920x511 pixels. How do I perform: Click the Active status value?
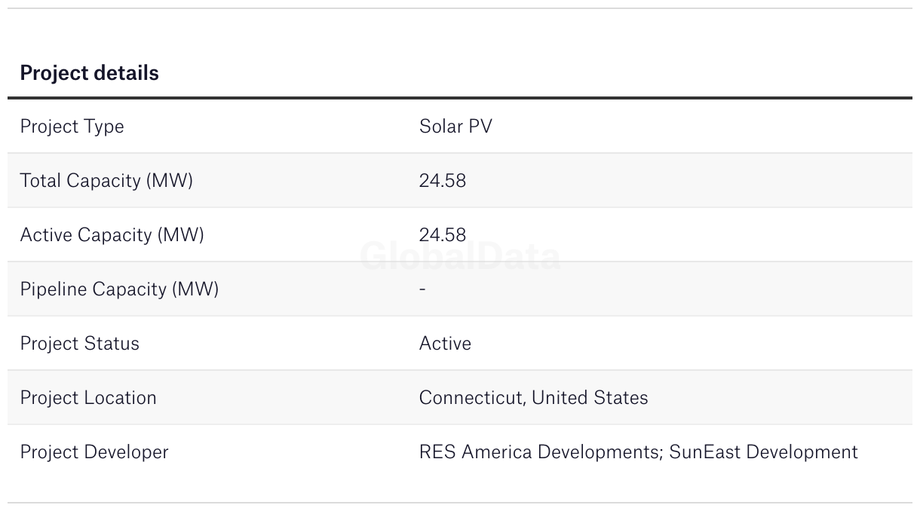pos(445,344)
